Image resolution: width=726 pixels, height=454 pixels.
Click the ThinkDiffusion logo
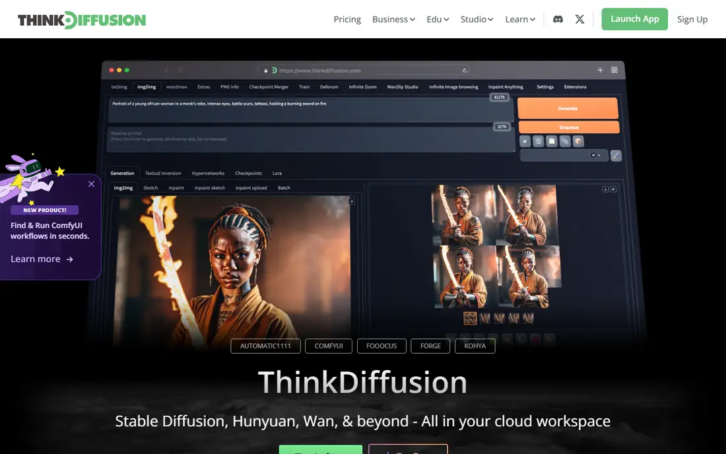click(81, 20)
